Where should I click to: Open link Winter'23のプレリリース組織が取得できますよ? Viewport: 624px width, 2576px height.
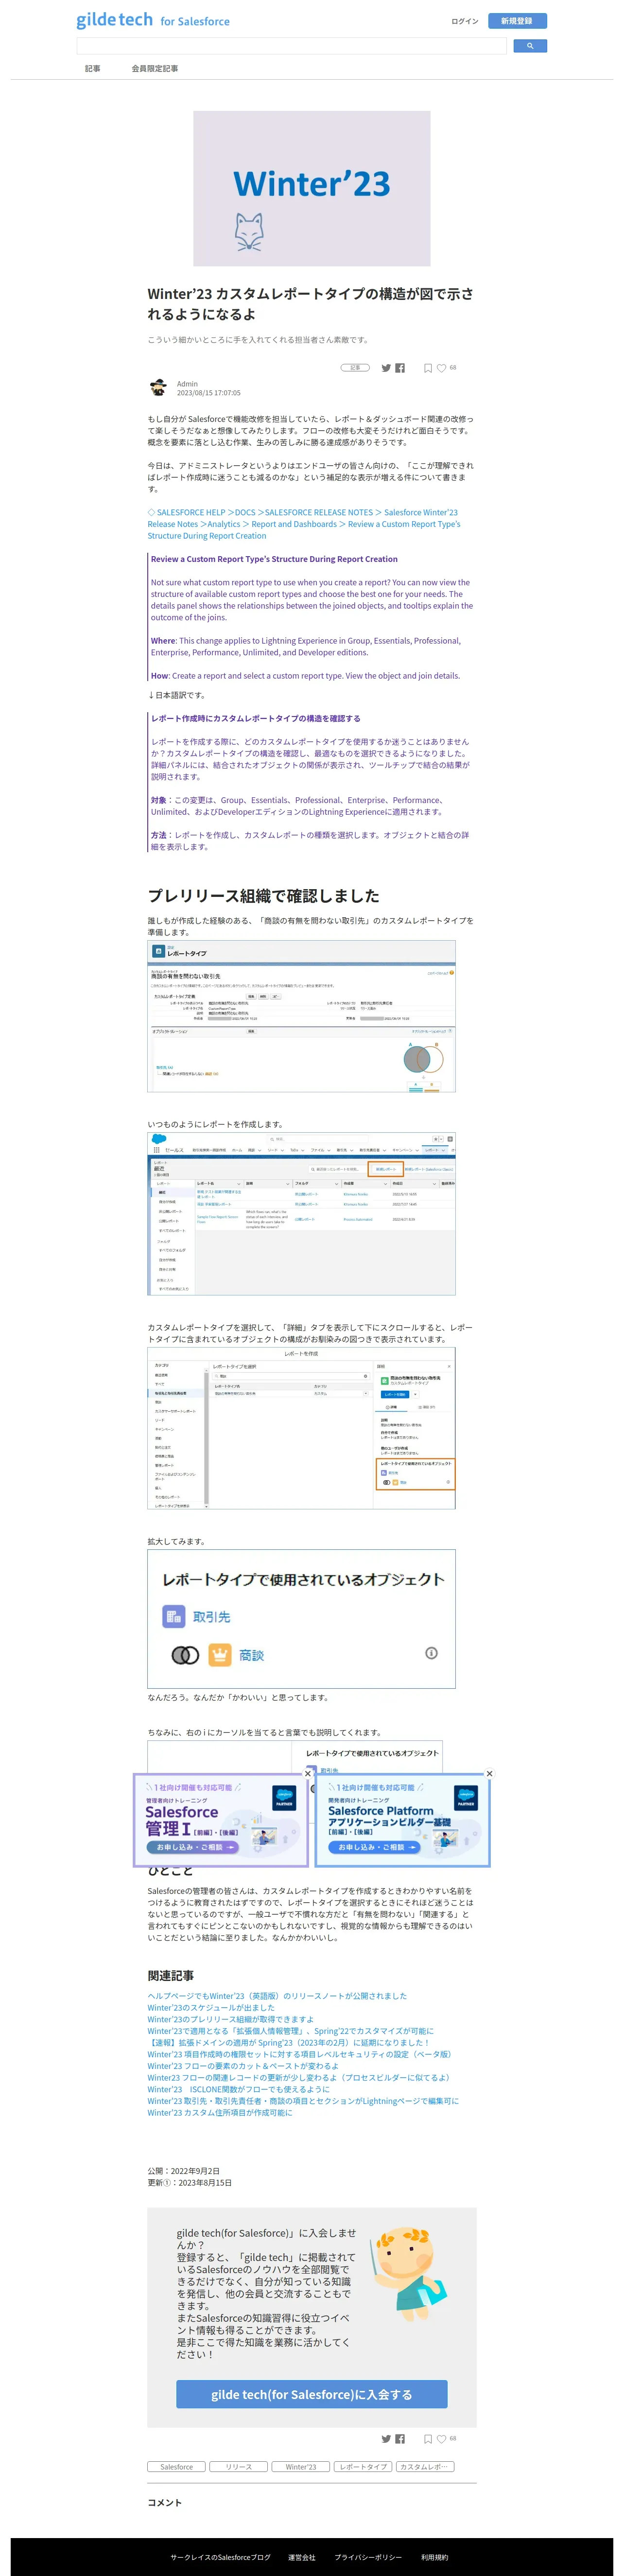tap(231, 2019)
